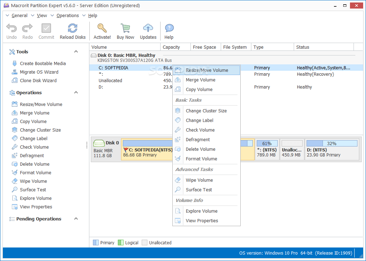Launch Migrate OS Wizard from sidebar

click(x=35, y=72)
